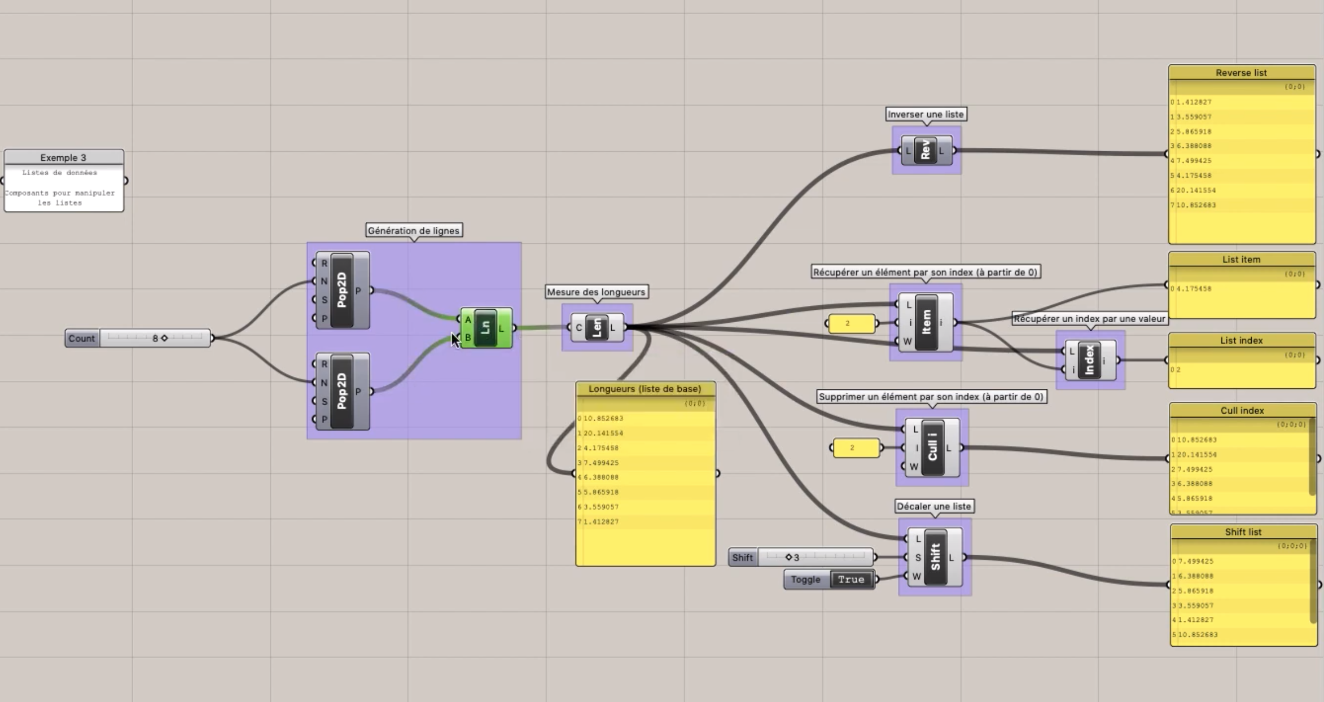Click the green Ln line component
Screen dimensions: 1324x702
(x=485, y=328)
